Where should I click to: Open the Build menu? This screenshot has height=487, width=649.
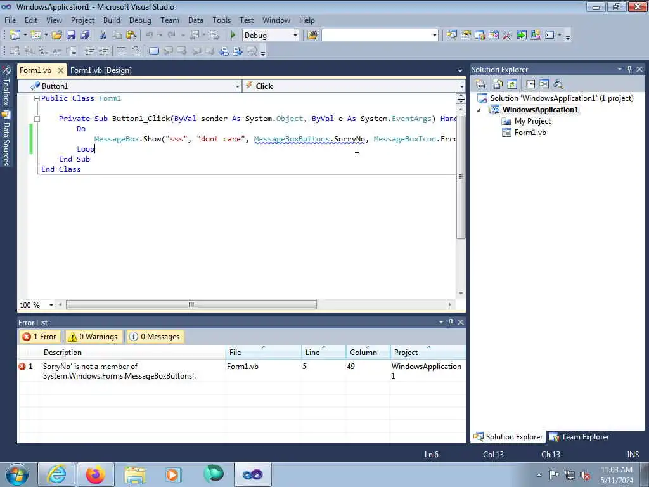(112, 20)
